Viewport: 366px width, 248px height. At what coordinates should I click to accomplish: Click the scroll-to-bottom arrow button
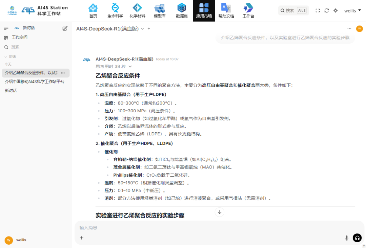tap(219, 212)
